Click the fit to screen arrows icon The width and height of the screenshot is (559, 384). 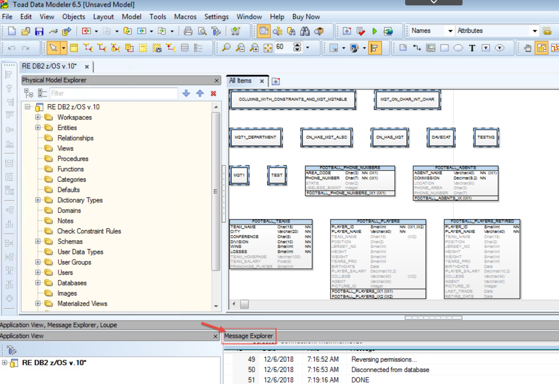pos(268,48)
